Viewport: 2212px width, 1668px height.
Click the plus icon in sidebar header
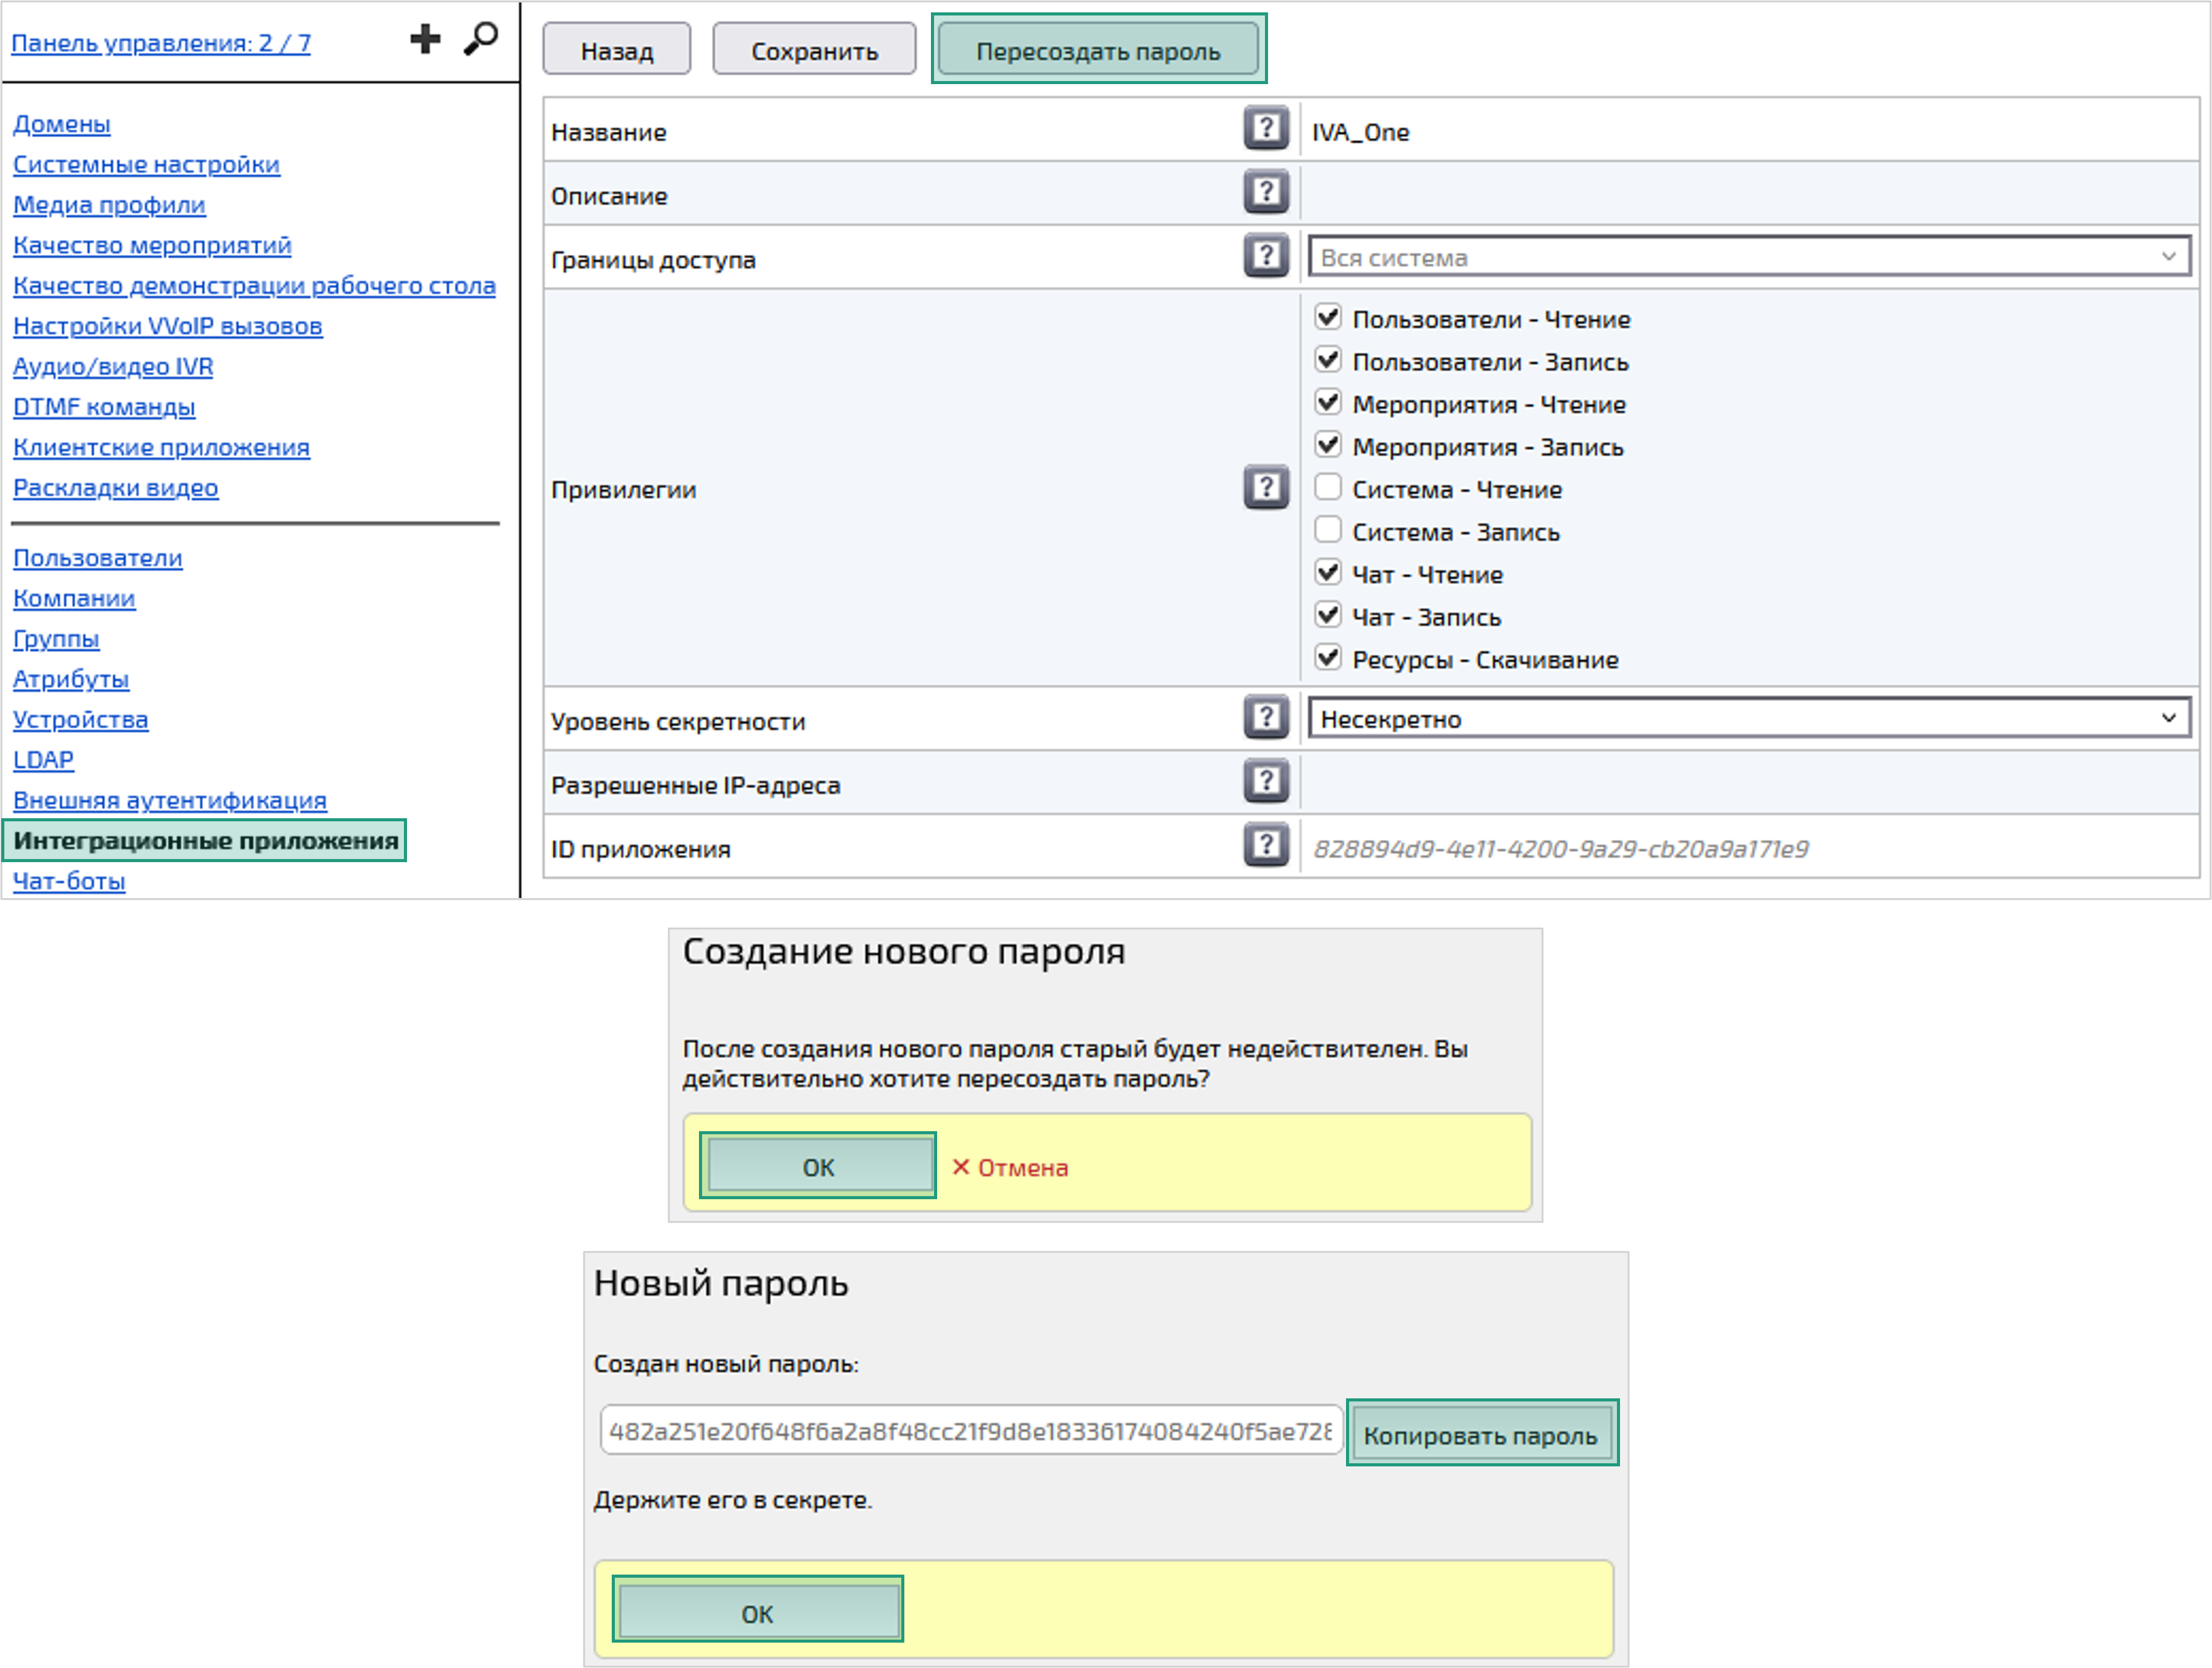pyautogui.click(x=425, y=40)
